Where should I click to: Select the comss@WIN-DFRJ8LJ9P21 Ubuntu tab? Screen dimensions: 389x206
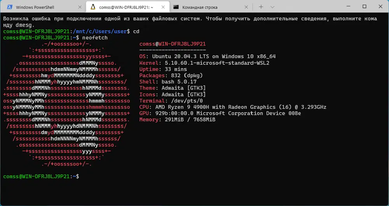(128, 7)
